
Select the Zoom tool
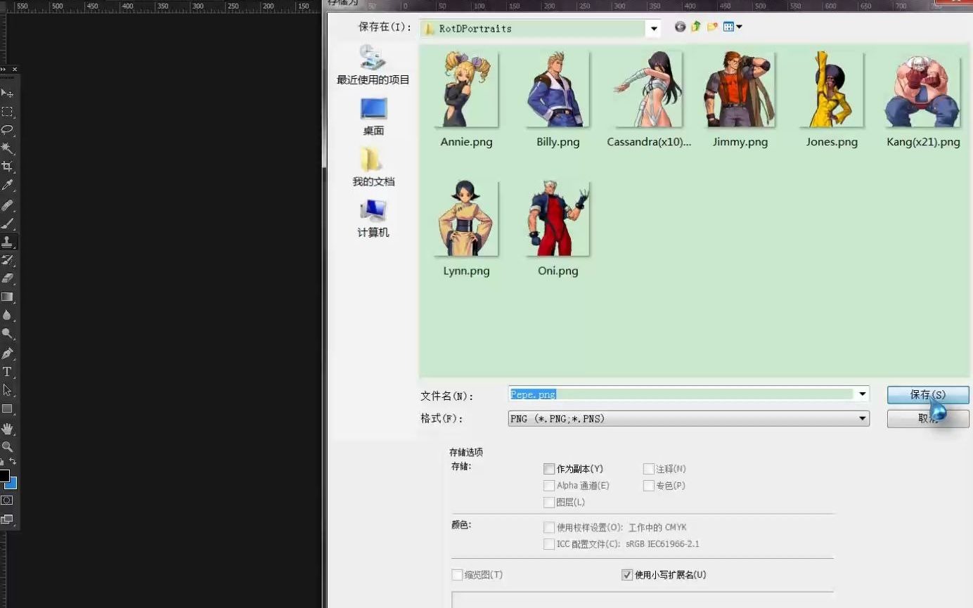[8, 446]
